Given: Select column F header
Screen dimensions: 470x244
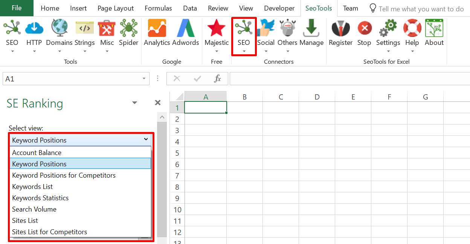Looking at the screenshot, I should (389, 97).
